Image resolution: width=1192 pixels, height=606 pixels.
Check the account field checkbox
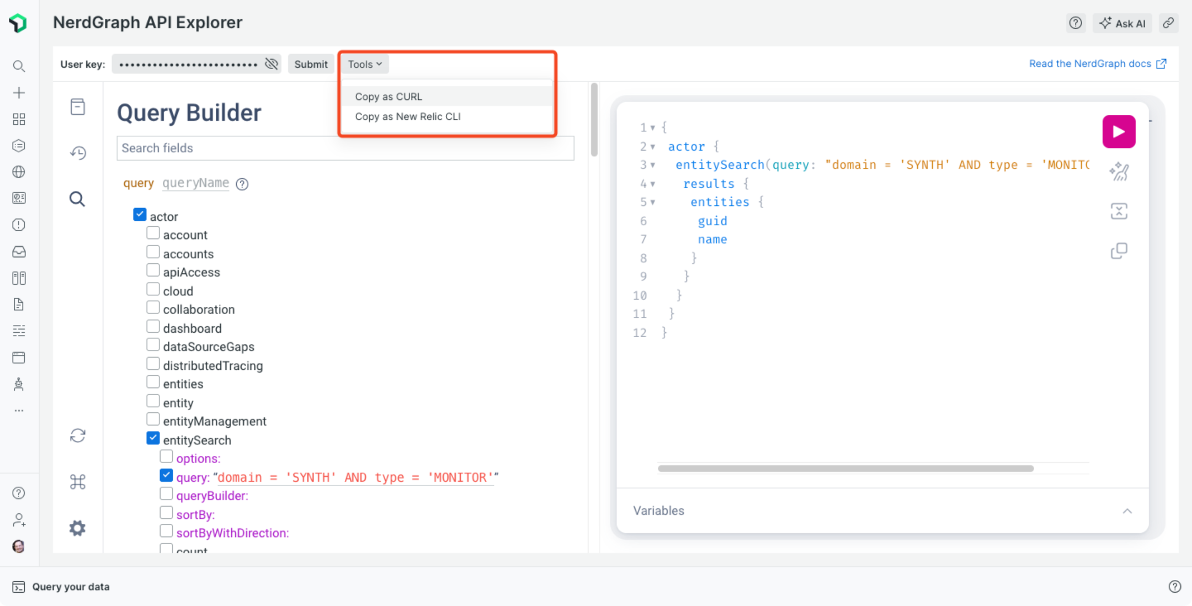click(x=153, y=233)
